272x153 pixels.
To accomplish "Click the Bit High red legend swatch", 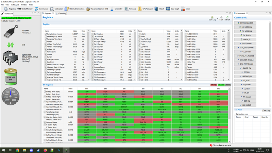I will click(214, 85).
